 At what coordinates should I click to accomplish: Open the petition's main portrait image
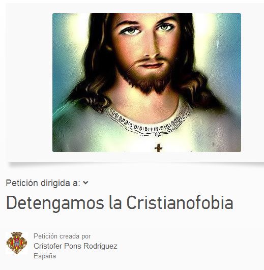(146, 82)
